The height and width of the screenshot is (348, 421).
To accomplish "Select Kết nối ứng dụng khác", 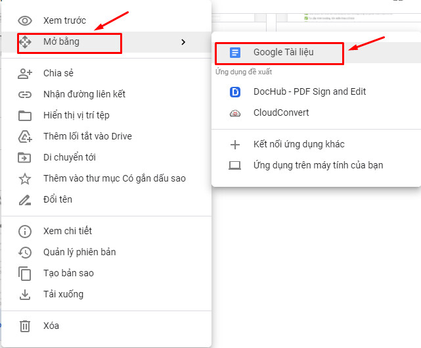I will point(317,145).
